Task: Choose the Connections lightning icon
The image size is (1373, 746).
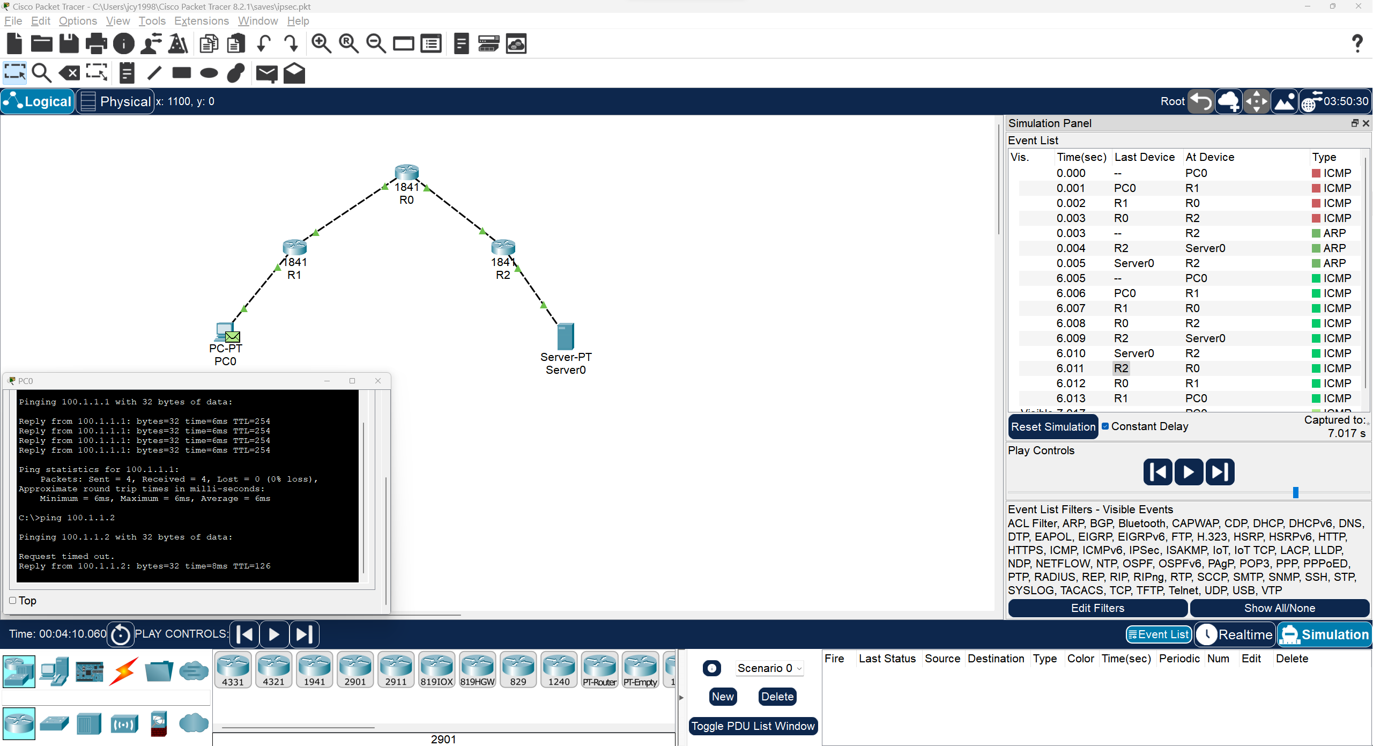Action: 124,671
